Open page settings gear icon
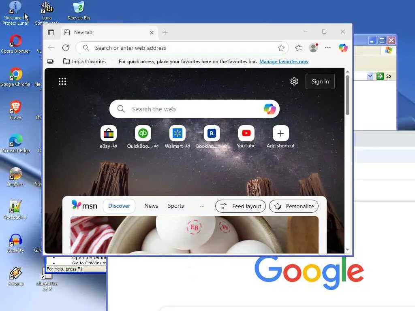This screenshot has width=415, height=311. coord(294,81)
